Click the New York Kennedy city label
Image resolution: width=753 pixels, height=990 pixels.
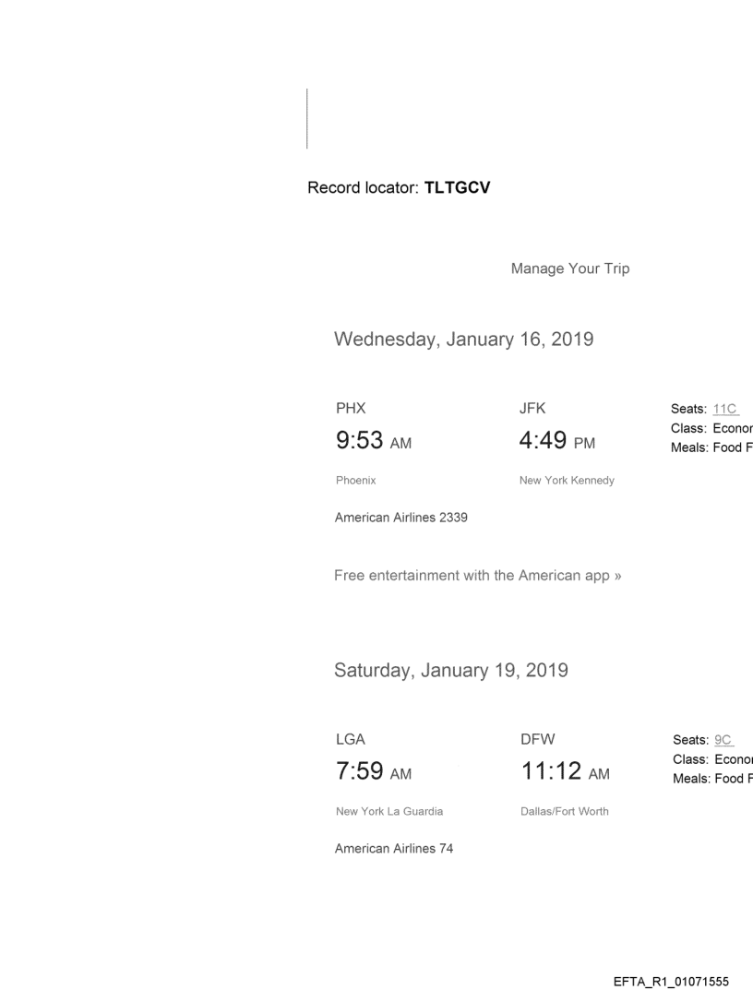click(x=567, y=481)
